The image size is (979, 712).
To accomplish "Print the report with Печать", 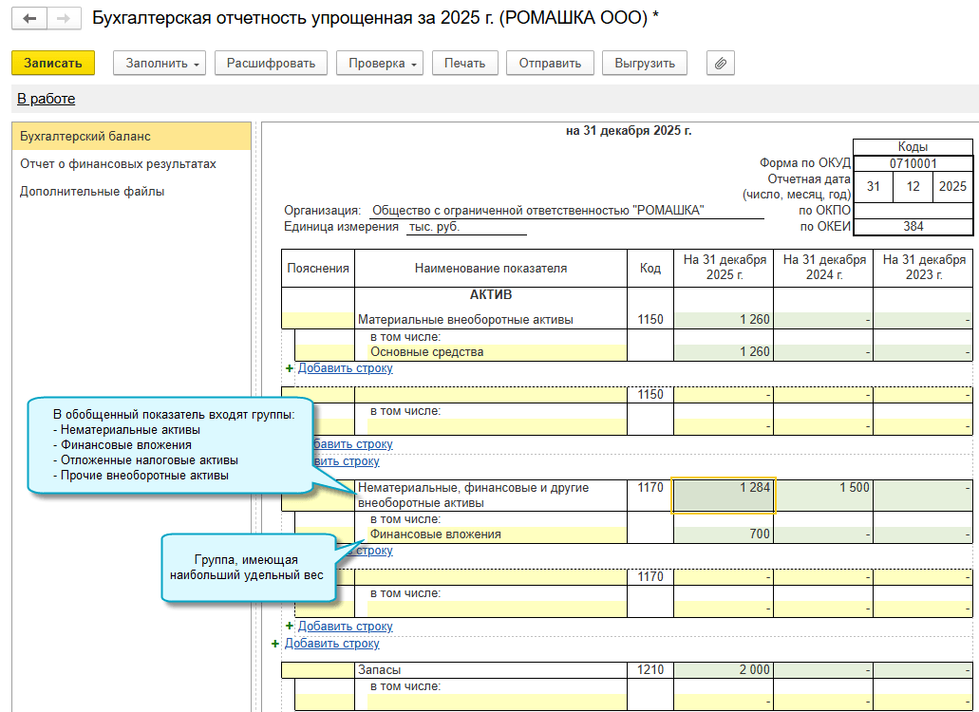I will point(465,63).
